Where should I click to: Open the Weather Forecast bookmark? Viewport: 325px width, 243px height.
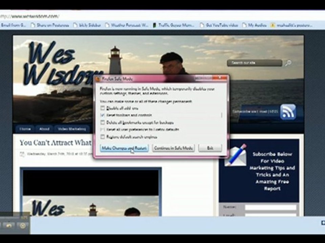click(127, 25)
